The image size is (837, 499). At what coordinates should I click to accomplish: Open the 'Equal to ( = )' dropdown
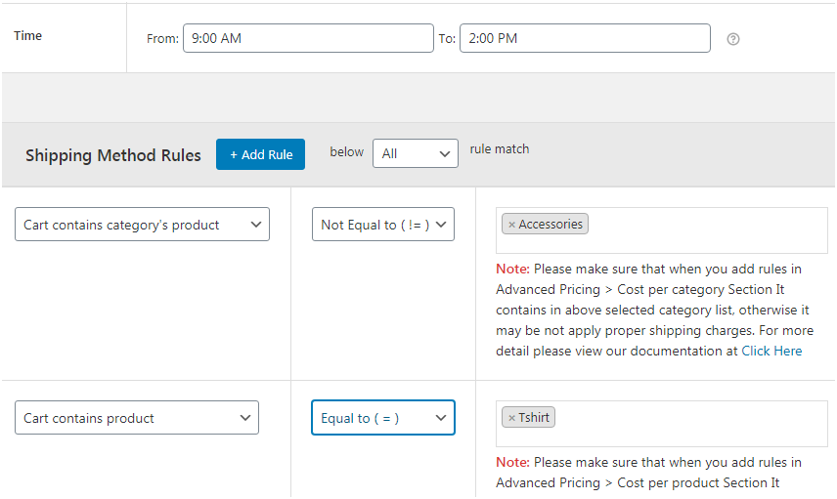(x=383, y=418)
